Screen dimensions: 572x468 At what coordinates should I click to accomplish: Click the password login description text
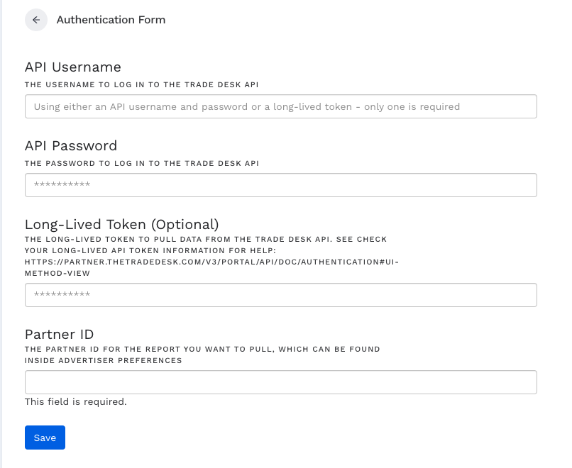(142, 164)
